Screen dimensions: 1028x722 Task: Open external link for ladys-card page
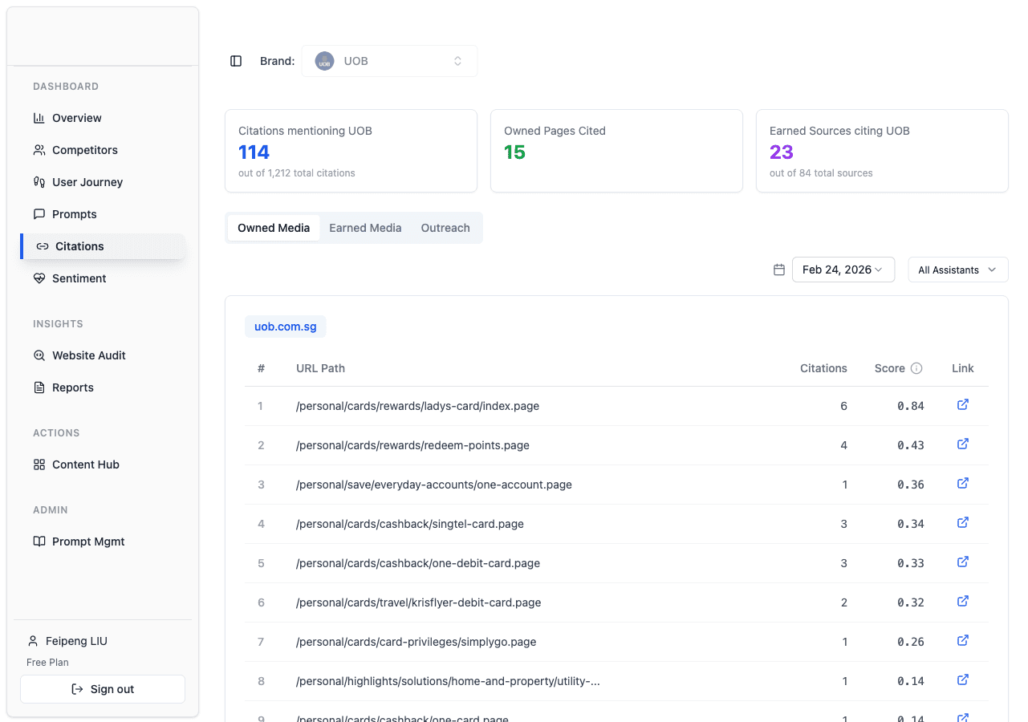click(962, 405)
